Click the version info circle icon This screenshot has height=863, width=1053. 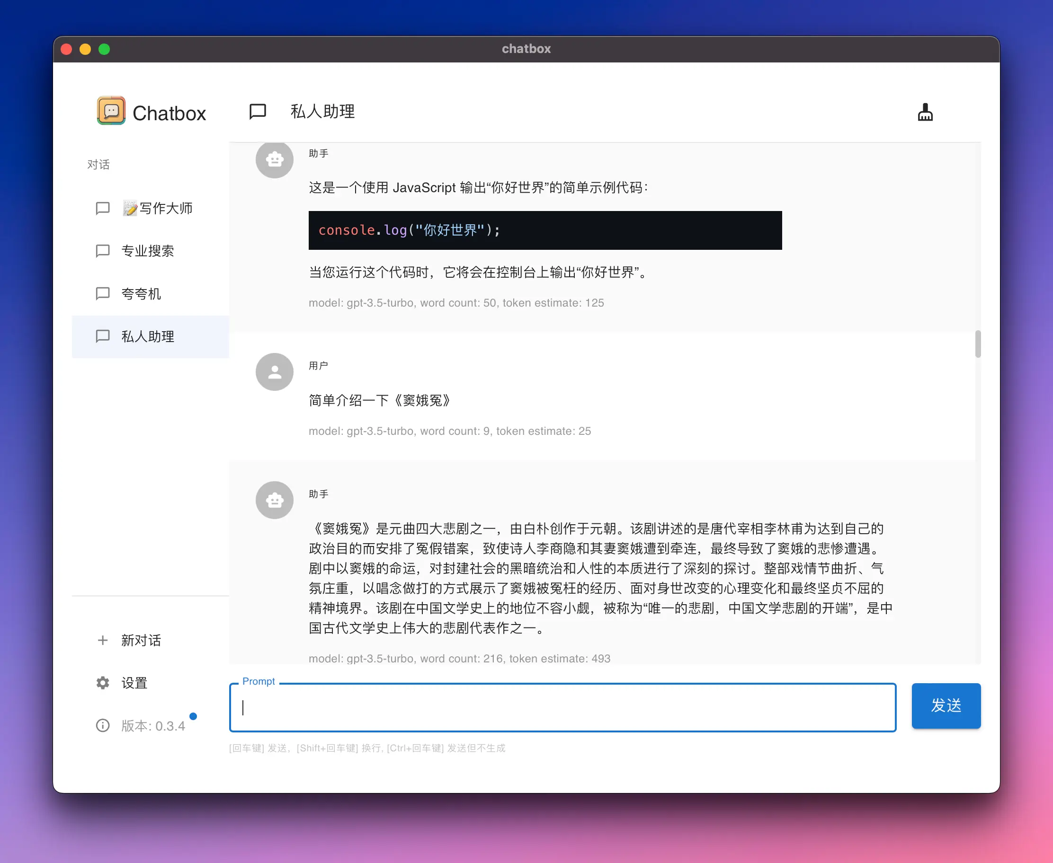pos(103,726)
